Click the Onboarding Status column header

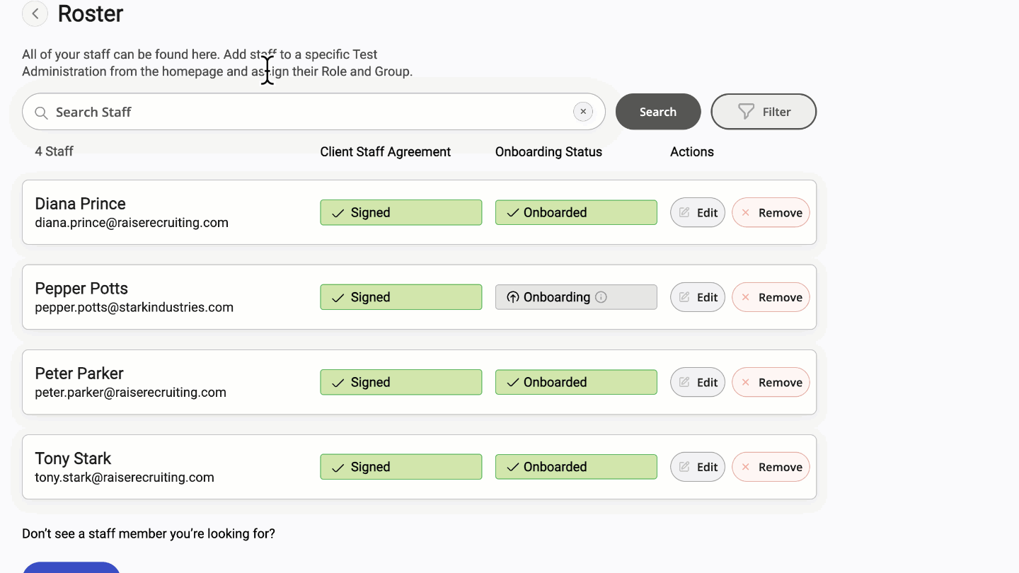click(548, 152)
